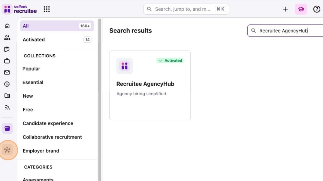Viewport: 323px width, 181px height.
Task: Click the Activated status badge
Action: click(170, 60)
